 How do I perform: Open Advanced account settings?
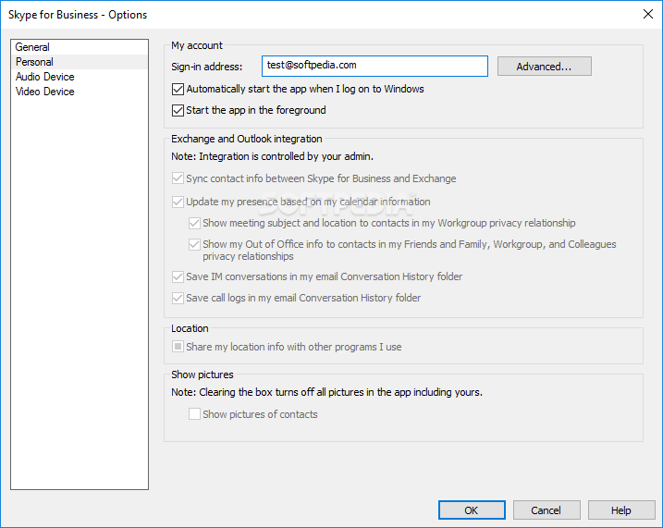click(x=545, y=67)
